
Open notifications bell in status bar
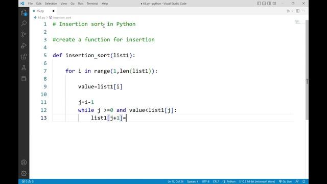[304, 181]
